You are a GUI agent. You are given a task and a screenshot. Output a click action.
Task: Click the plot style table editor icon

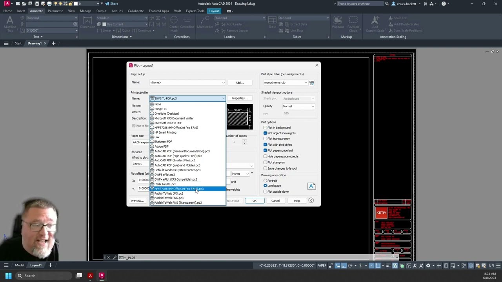click(312, 83)
